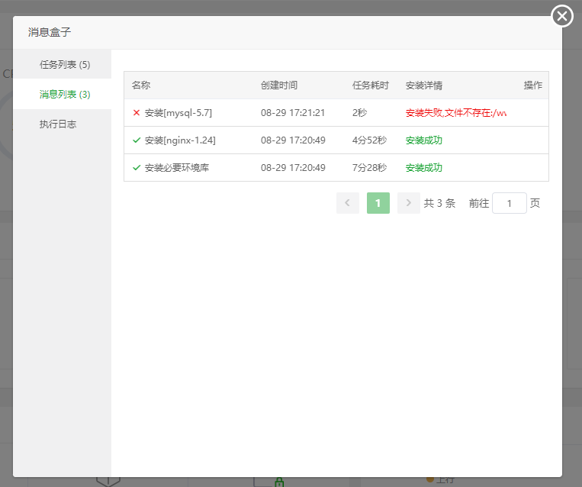Viewport: 582px width, 487px height.
Task: Click creation time in nginx-1.24 row
Action: 293,140
